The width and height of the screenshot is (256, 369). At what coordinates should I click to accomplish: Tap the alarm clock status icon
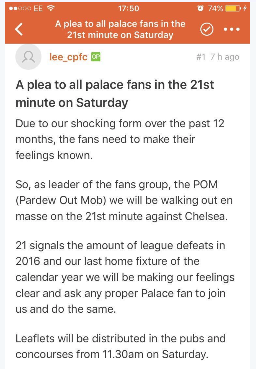coord(200,8)
